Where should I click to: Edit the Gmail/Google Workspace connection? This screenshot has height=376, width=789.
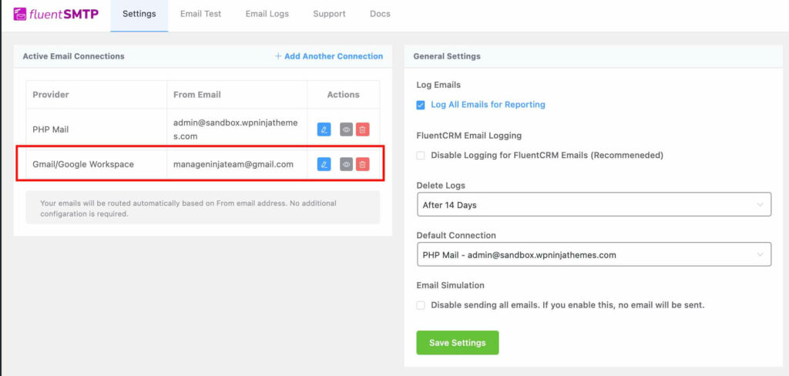(324, 164)
